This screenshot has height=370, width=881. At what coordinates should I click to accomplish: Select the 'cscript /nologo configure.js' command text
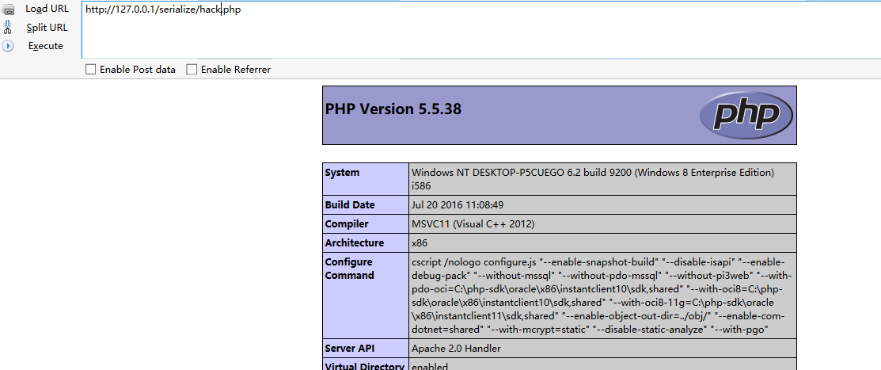tap(602, 296)
